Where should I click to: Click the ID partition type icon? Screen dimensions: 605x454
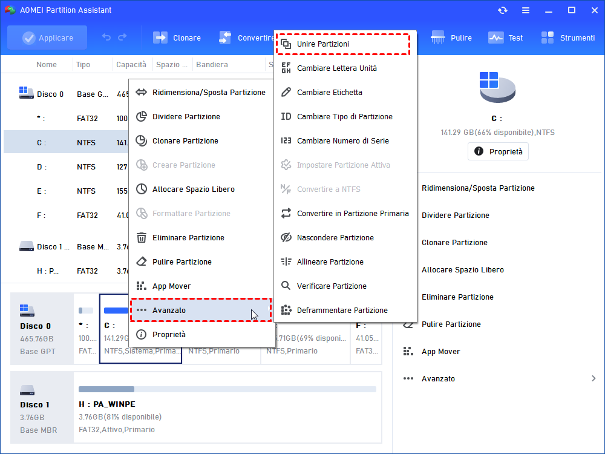pyautogui.click(x=286, y=117)
